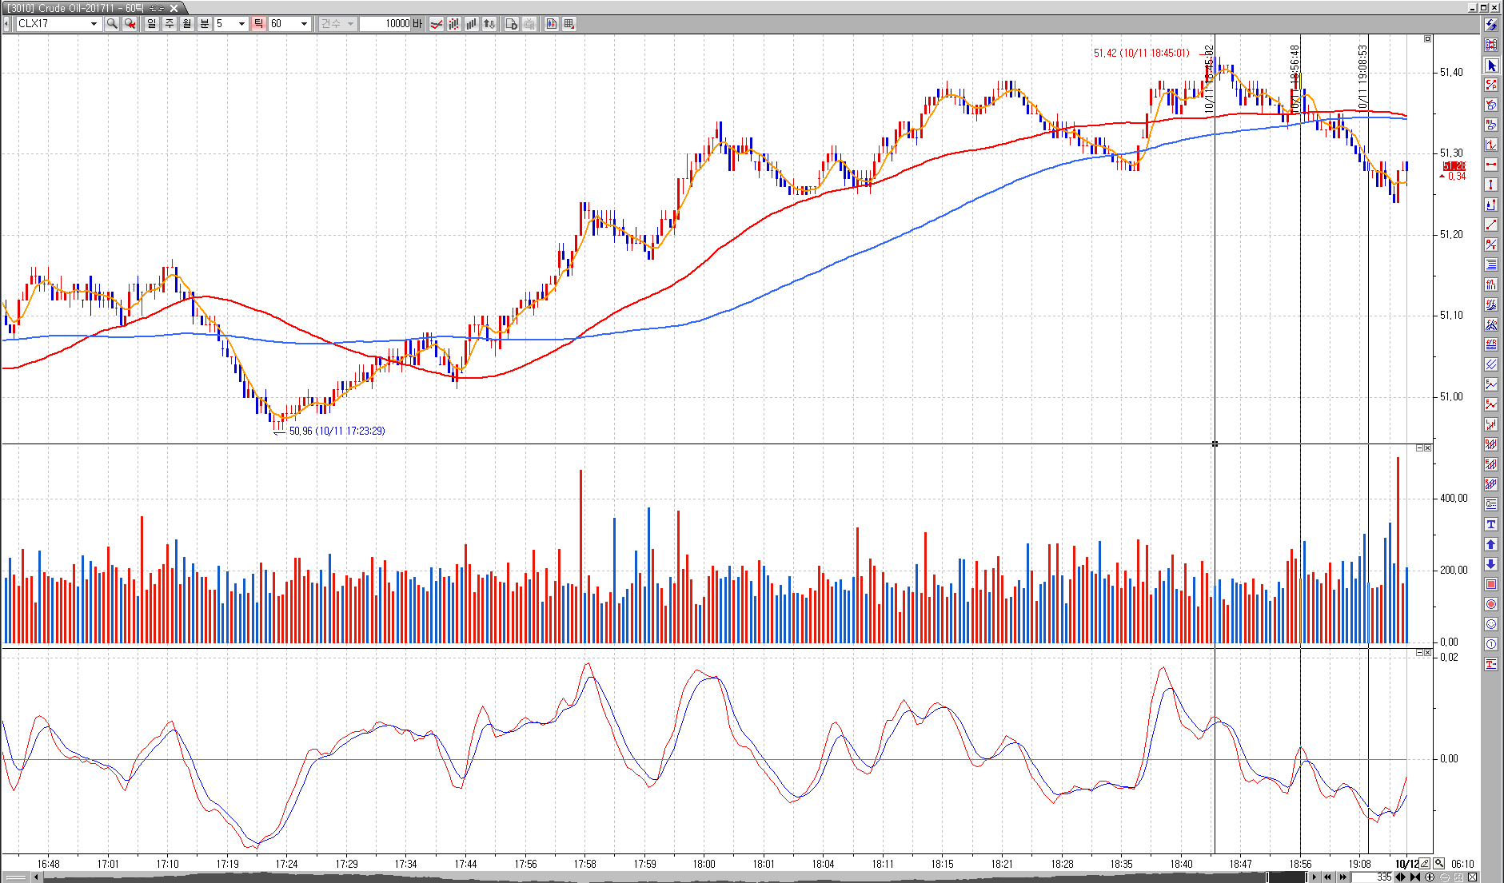This screenshot has height=883, width=1504.
Task: Close the Crude Oil-201711 tab
Action: [x=174, y=8]
